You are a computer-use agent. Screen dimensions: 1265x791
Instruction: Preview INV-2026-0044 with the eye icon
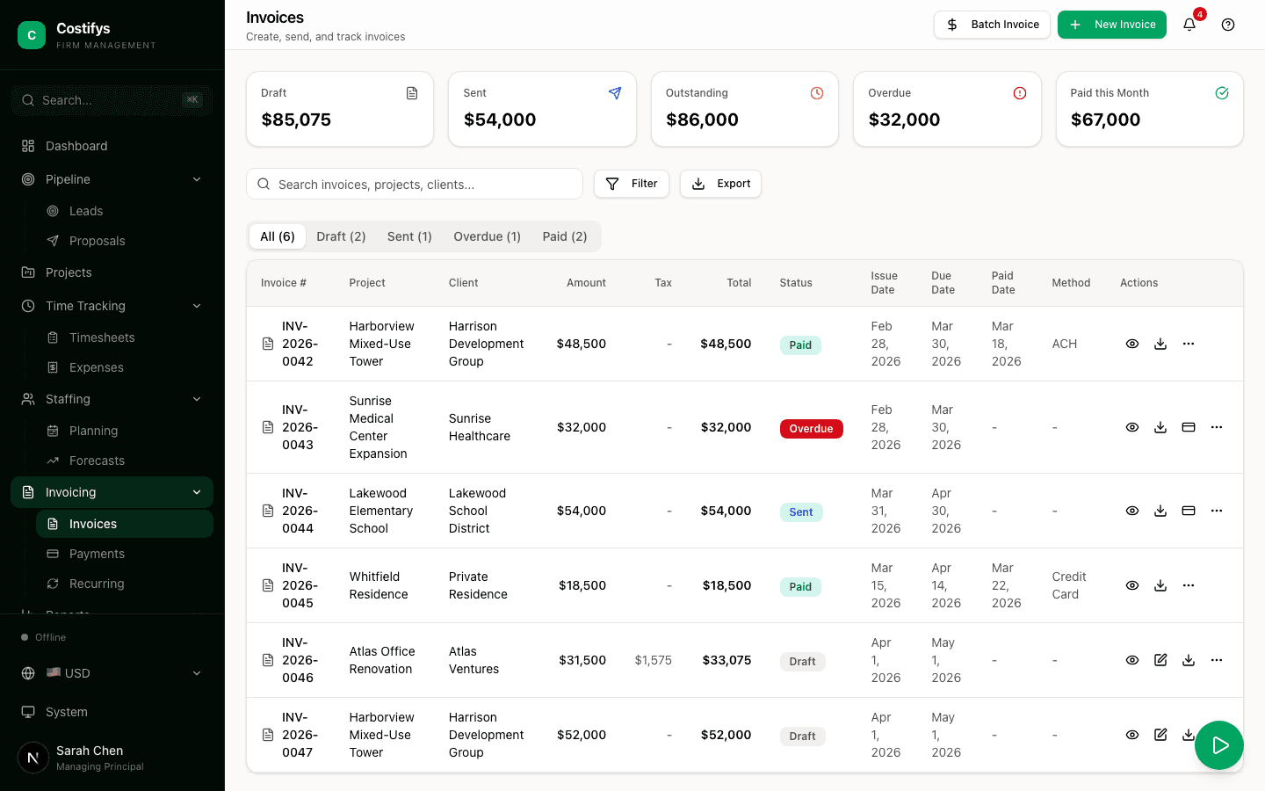coord(1132,511)
